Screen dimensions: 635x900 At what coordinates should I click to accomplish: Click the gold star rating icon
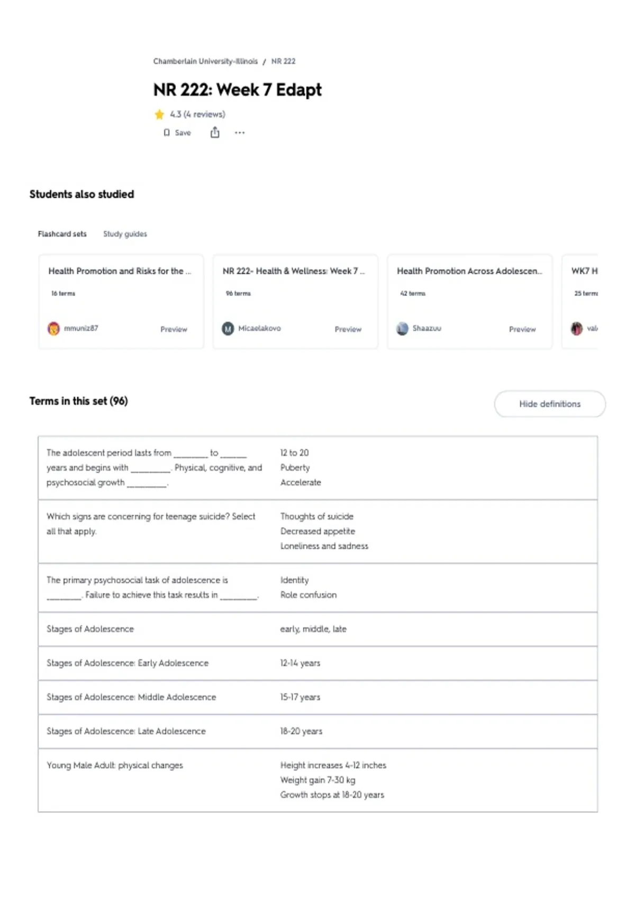point(159,114)
